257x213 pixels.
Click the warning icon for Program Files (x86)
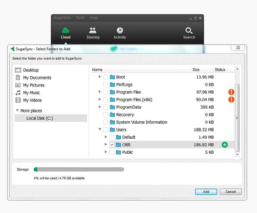[231, 100]
